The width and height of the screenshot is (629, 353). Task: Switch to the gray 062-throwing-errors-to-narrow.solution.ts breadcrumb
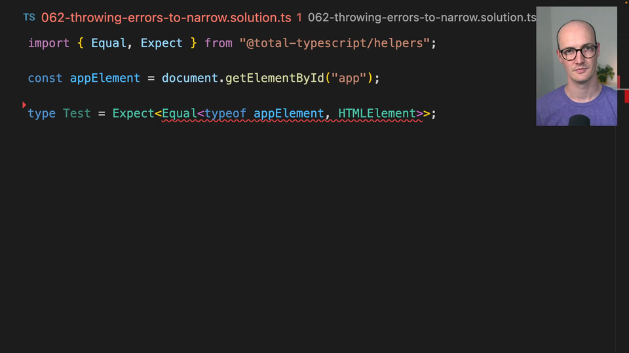421,18
